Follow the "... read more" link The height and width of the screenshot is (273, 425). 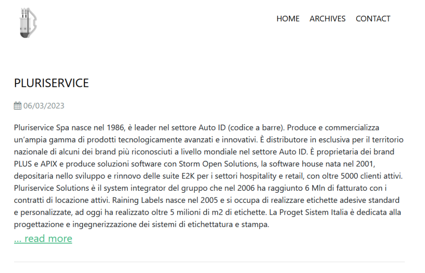(43, 239)
